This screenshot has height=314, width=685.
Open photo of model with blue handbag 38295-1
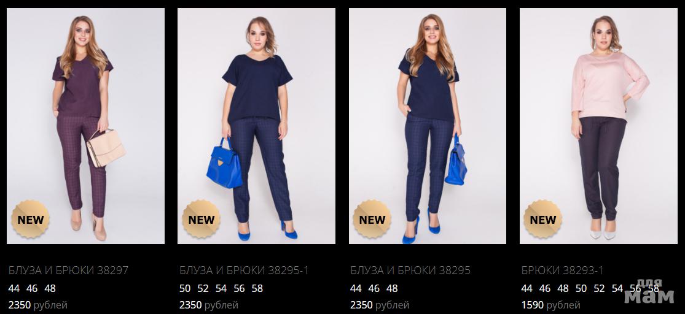click(256, 126)
